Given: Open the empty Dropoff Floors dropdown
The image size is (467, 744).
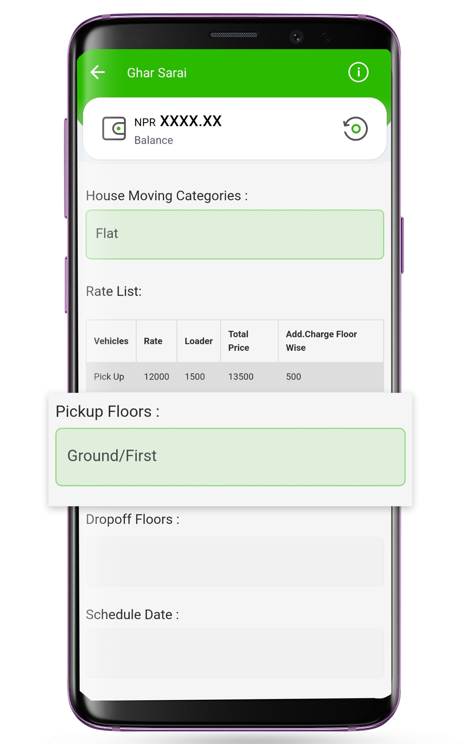Looking at the screenshot, I should pyautogui.click(x=235, y=561).
